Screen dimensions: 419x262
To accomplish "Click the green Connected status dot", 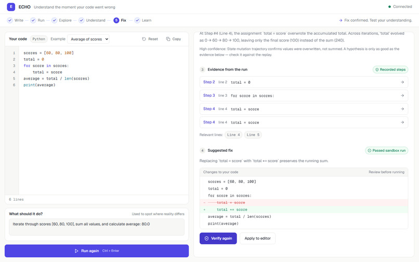I will 389,7.
